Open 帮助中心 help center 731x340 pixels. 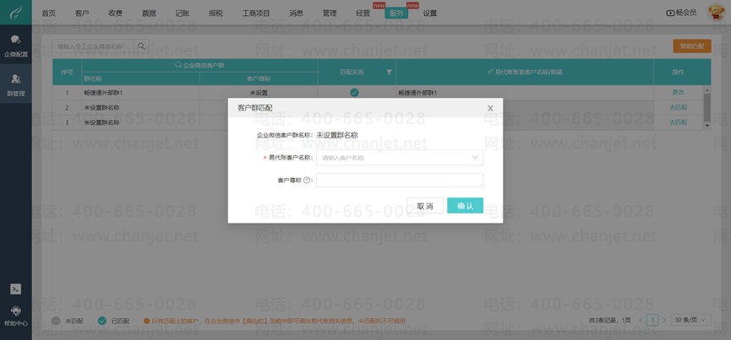[16, 316]
